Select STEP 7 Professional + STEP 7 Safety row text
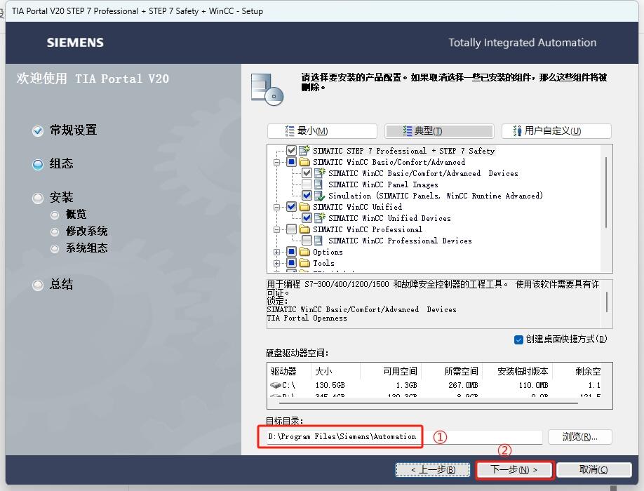This screenshot has height=491, width=644. [x=404, y=151]
